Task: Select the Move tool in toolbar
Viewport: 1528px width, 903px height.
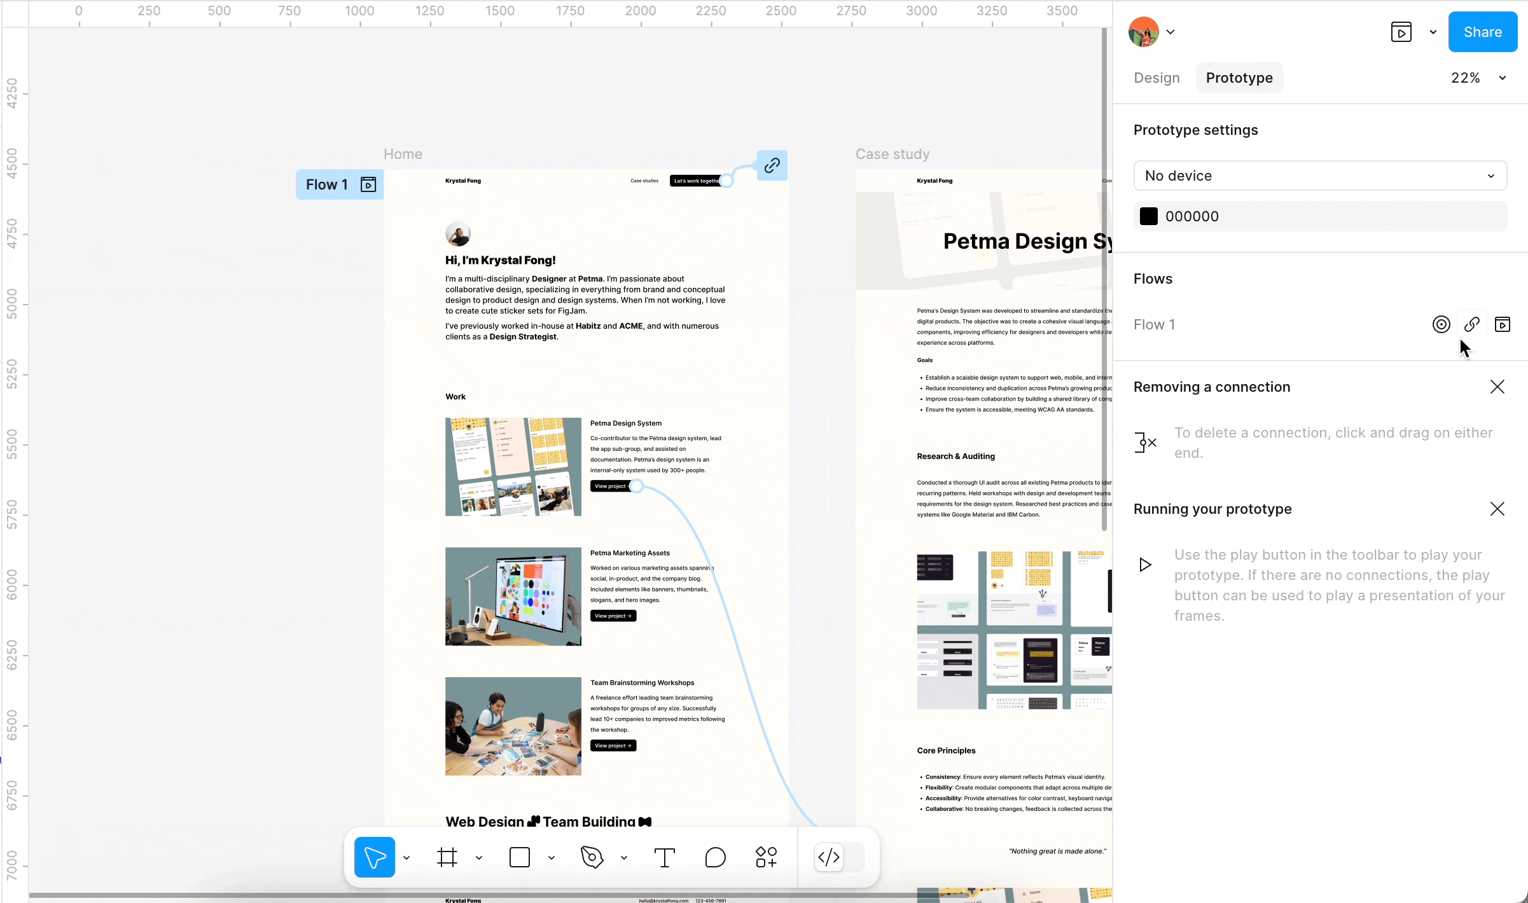Action: [x=374, y=857]
